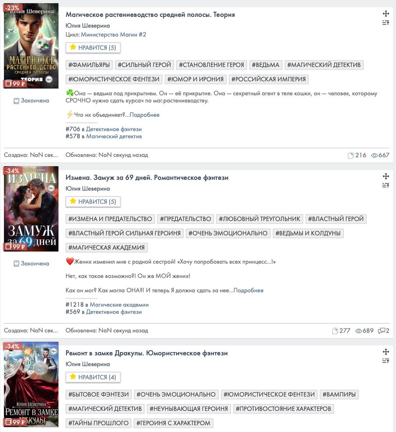Click 99 ₽ price badge on Магическое растениеводство cover
This screenshot has height=432, width=396.
[15, 84]
